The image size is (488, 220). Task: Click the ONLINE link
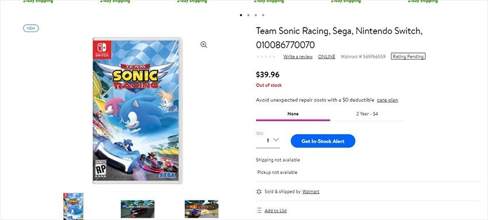pyautogui.click(x=327, y=57)
